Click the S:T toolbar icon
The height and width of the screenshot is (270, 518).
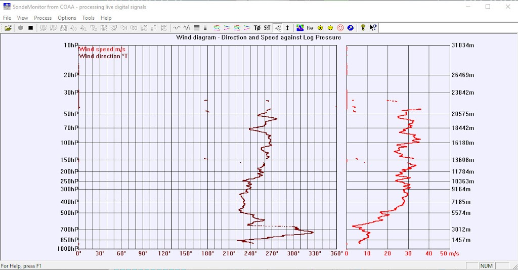(x=267, y=28)
